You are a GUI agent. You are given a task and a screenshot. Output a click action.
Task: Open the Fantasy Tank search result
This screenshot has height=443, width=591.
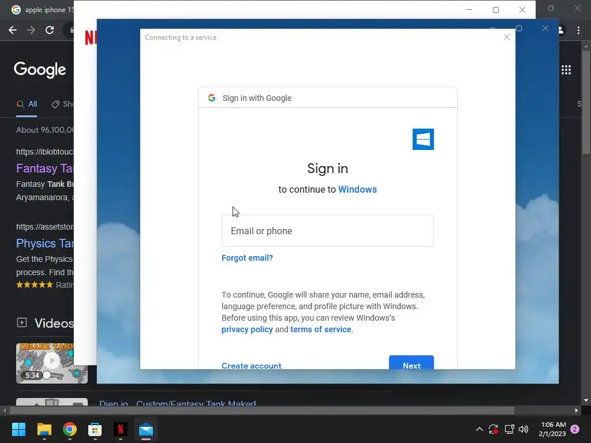[x=44, y=168]
